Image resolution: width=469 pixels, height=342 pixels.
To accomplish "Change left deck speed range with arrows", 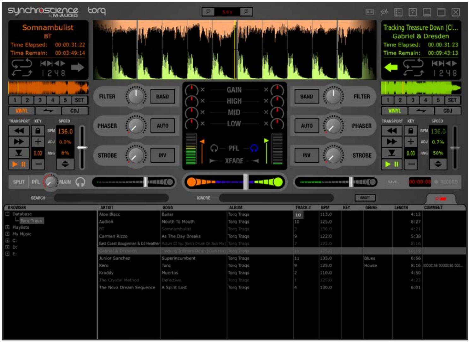I will [x=65, y=164].
